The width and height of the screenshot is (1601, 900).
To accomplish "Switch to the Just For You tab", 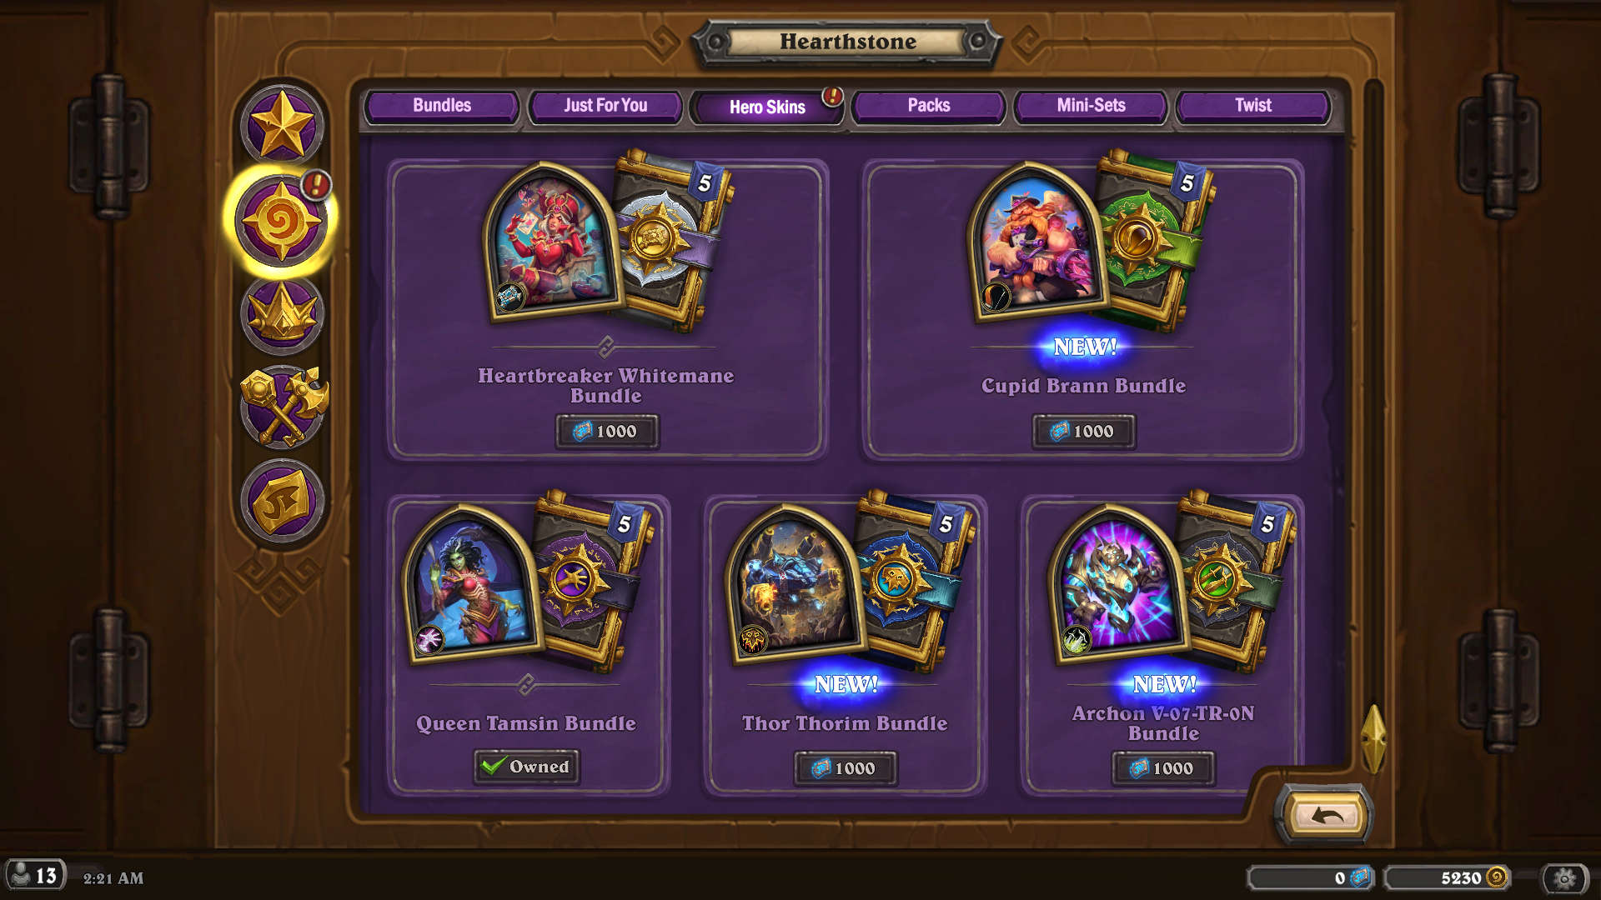I will 605,106.
